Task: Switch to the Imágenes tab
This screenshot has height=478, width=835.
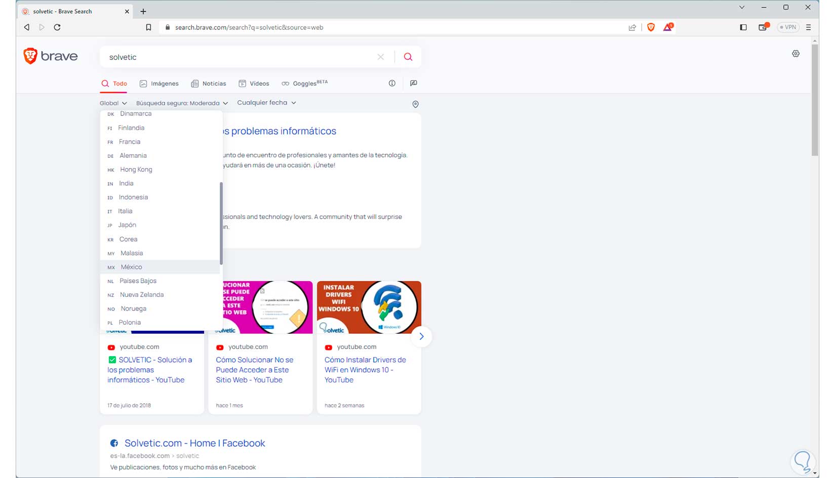Action: point(159,83)
